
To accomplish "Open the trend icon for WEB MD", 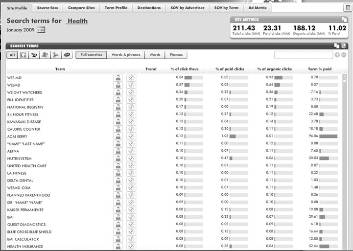I will (x=131, y=78).
